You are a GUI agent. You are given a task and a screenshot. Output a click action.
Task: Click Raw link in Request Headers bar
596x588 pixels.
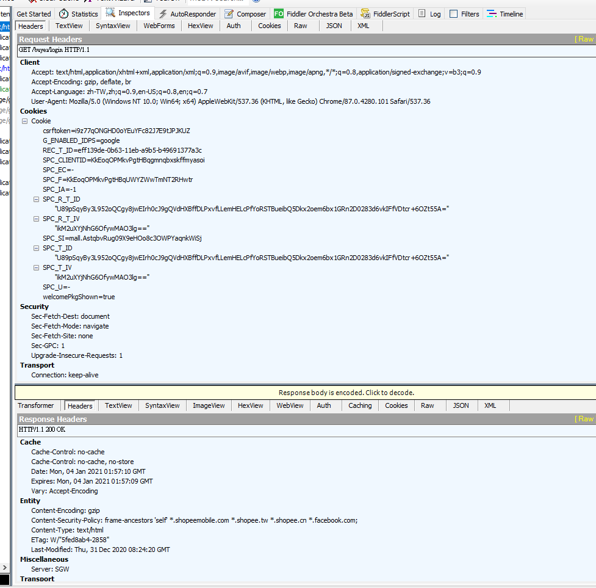point(584,39)
